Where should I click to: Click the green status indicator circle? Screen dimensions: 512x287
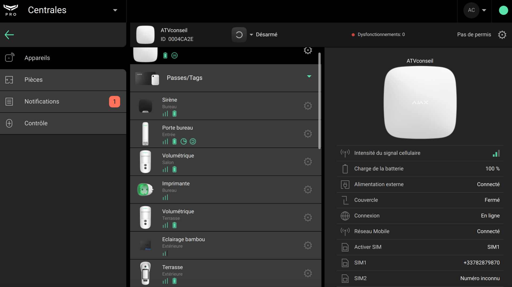pyautogui.click(x=503, y=10)
